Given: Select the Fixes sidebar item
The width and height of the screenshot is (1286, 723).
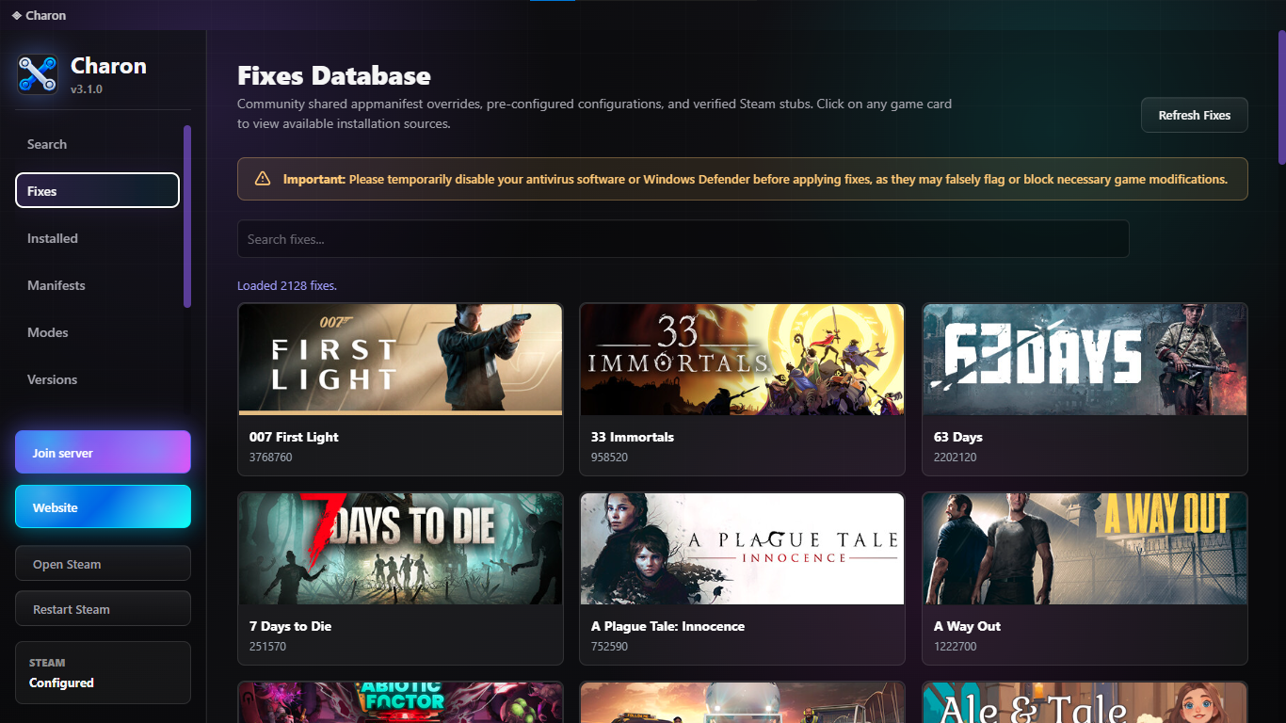Looking at the screenshot, I should pyautogui.click(x=97, y=190).
